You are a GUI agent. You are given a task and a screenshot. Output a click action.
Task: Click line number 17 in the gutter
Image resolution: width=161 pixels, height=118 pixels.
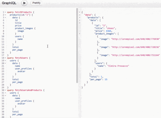(3, 55)
